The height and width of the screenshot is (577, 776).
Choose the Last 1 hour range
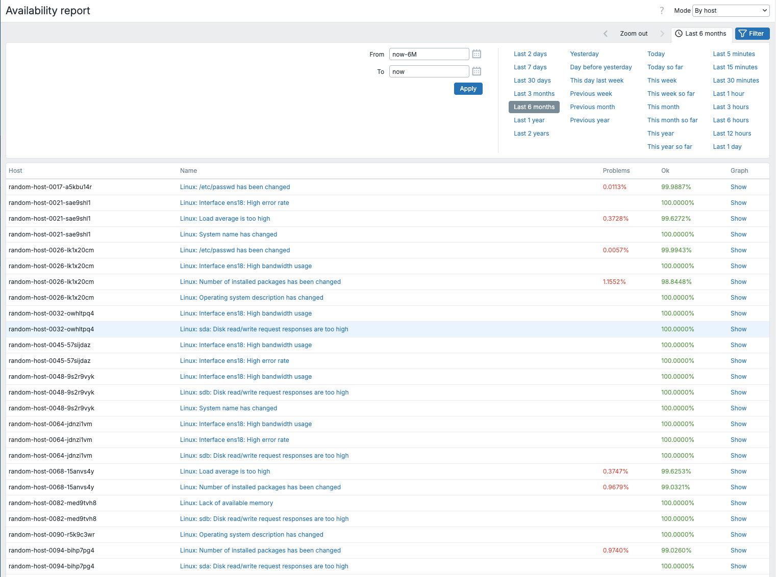coord(729,94)
